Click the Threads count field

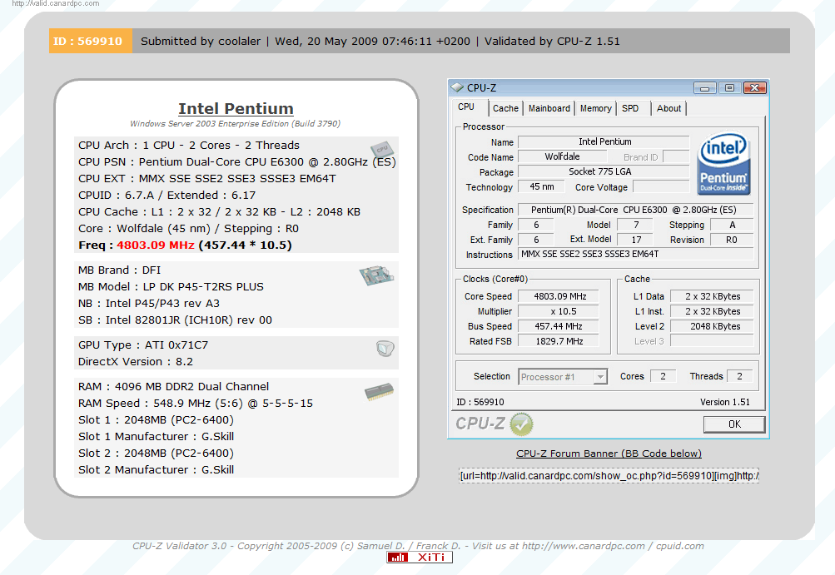739,376
